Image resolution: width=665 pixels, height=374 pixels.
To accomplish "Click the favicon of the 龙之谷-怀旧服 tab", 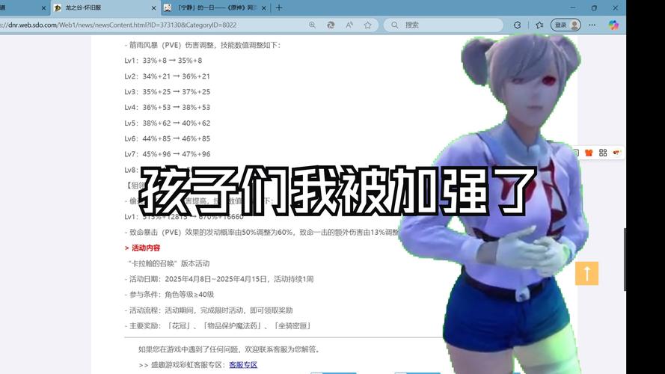I will [x=58, y=8].
